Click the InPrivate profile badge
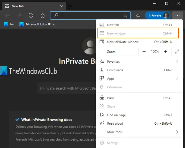 point(158,15)
